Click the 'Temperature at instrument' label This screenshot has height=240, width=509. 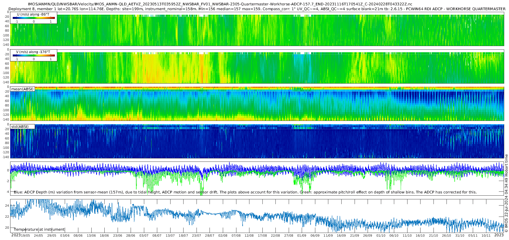(x=39, y=230)
